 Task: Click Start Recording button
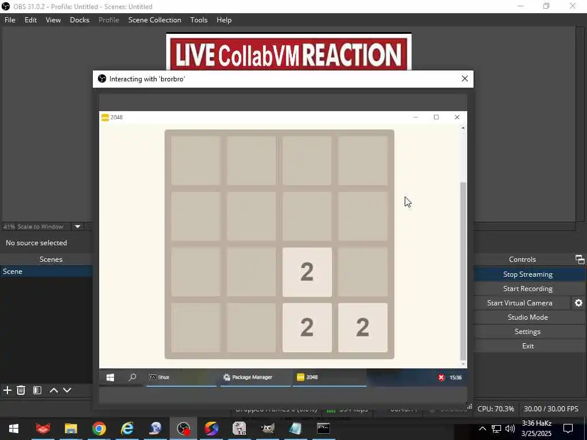pos(527,289)
